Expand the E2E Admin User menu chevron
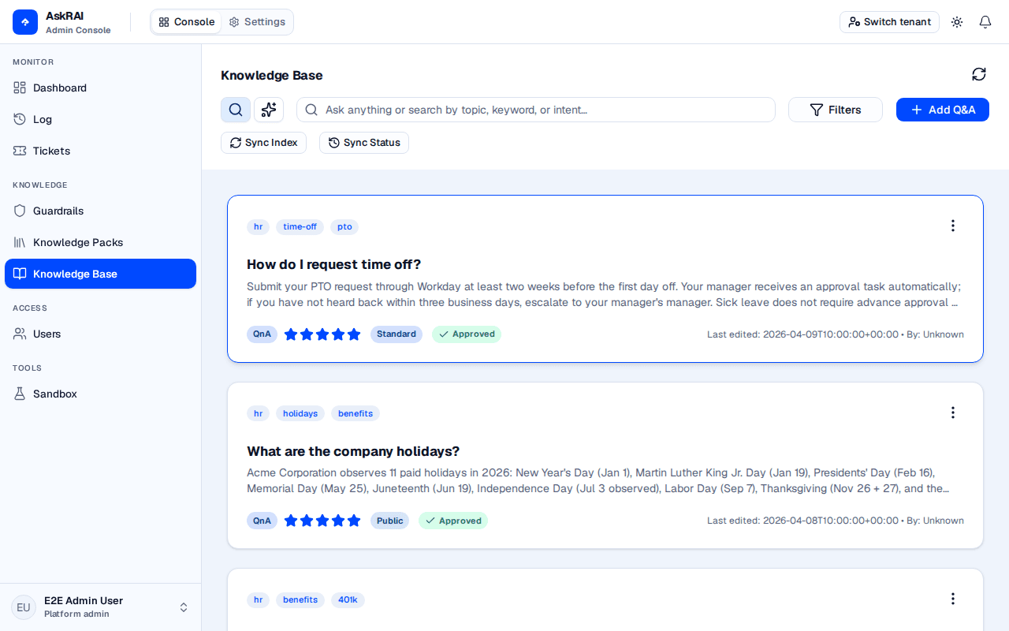The height and width of the screenshot is (631, 1009). tap(184, 607)
